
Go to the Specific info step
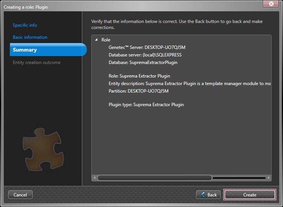[25, 25]
